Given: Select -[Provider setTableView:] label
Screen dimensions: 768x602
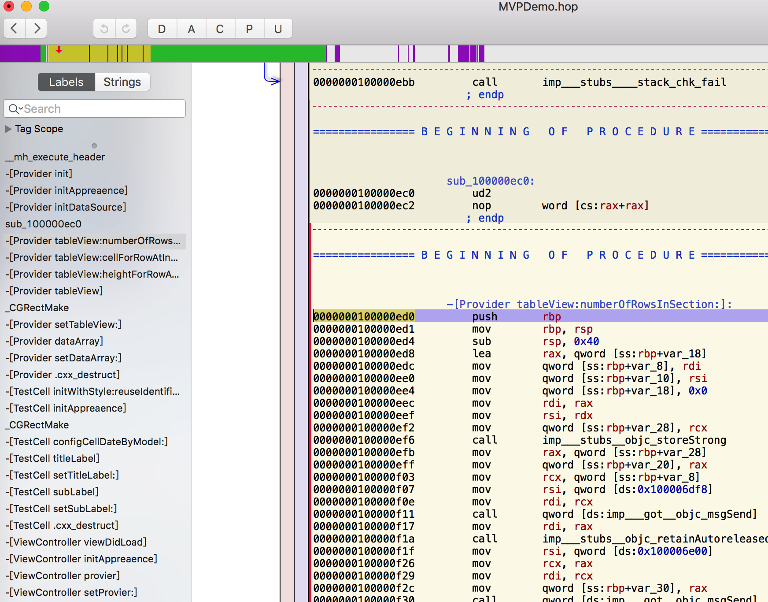Looking at the screenshot, I should (63, 324).
